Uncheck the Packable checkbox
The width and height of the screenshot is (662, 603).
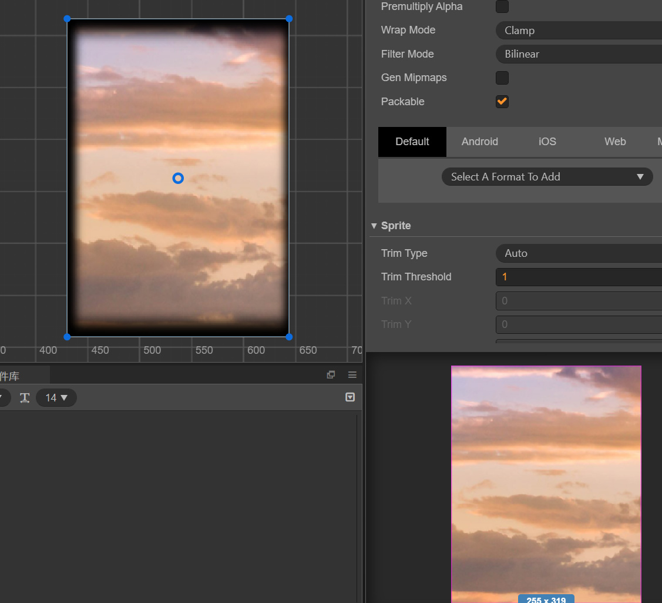point(502,102)
